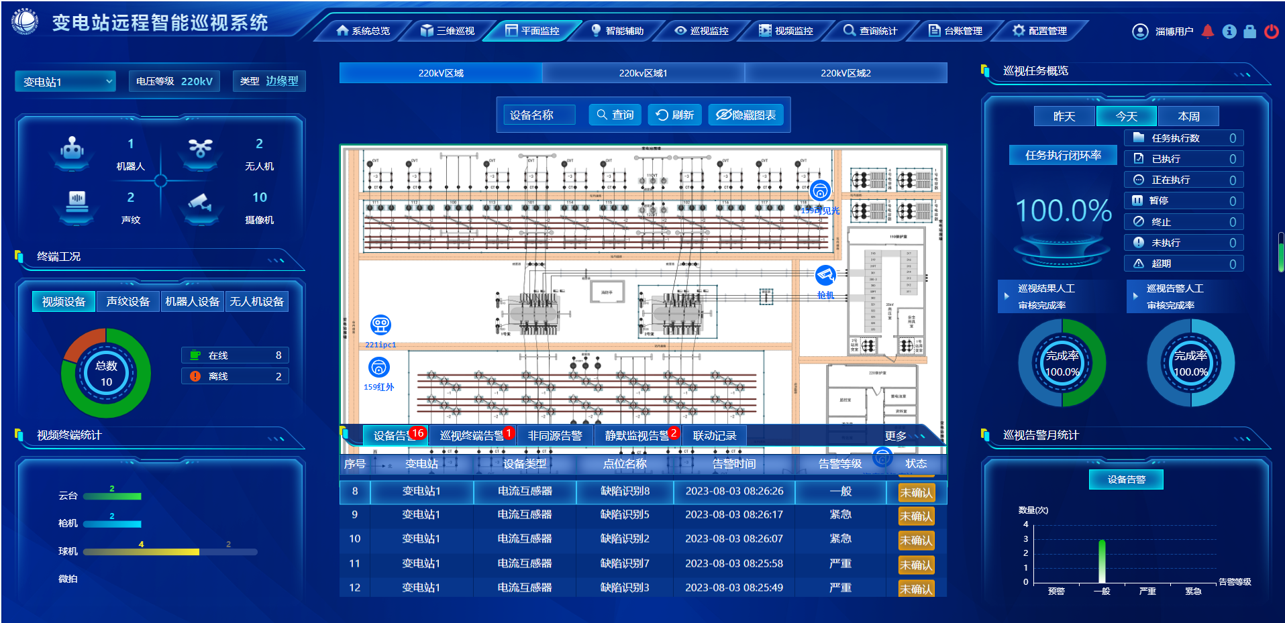Click the 设备名称 input field

[x=539, y=115]
